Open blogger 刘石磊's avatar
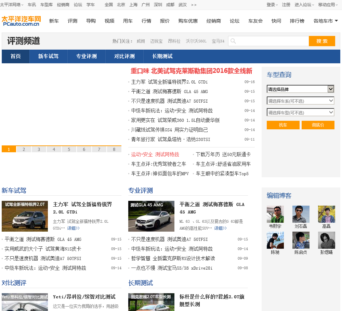Viewport: 342px width, 311px height. 301,214
